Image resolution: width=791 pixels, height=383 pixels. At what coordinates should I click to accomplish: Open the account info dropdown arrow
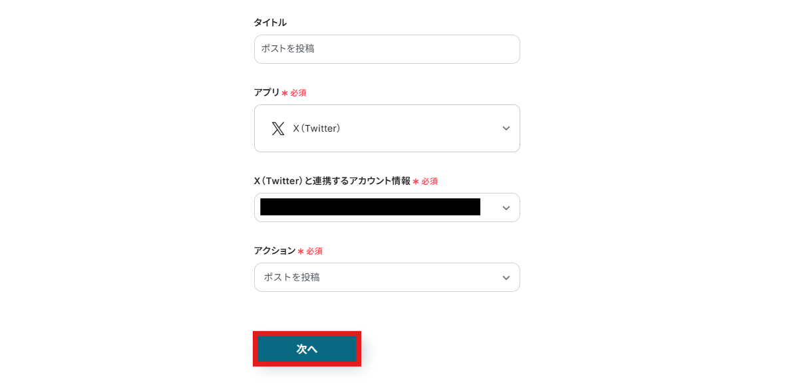pyautogui.click(x=506, y=208)
